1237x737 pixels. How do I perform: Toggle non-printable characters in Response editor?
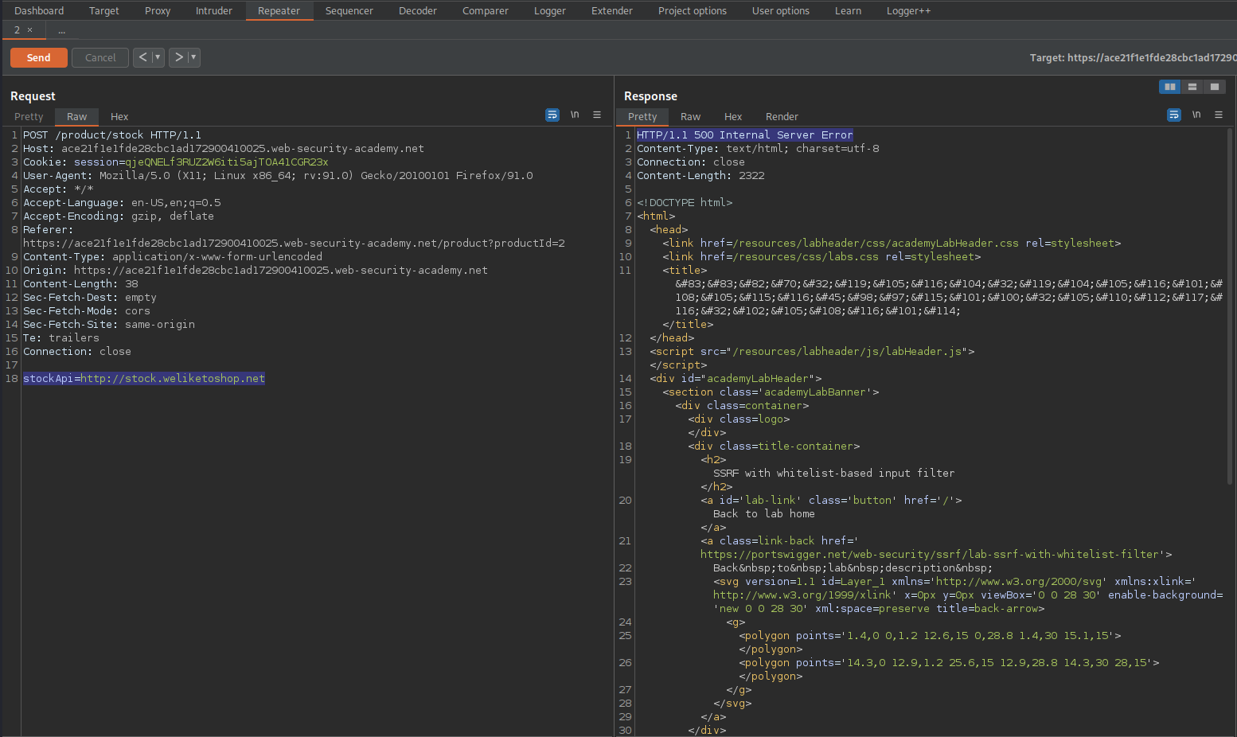(1196, 115)
